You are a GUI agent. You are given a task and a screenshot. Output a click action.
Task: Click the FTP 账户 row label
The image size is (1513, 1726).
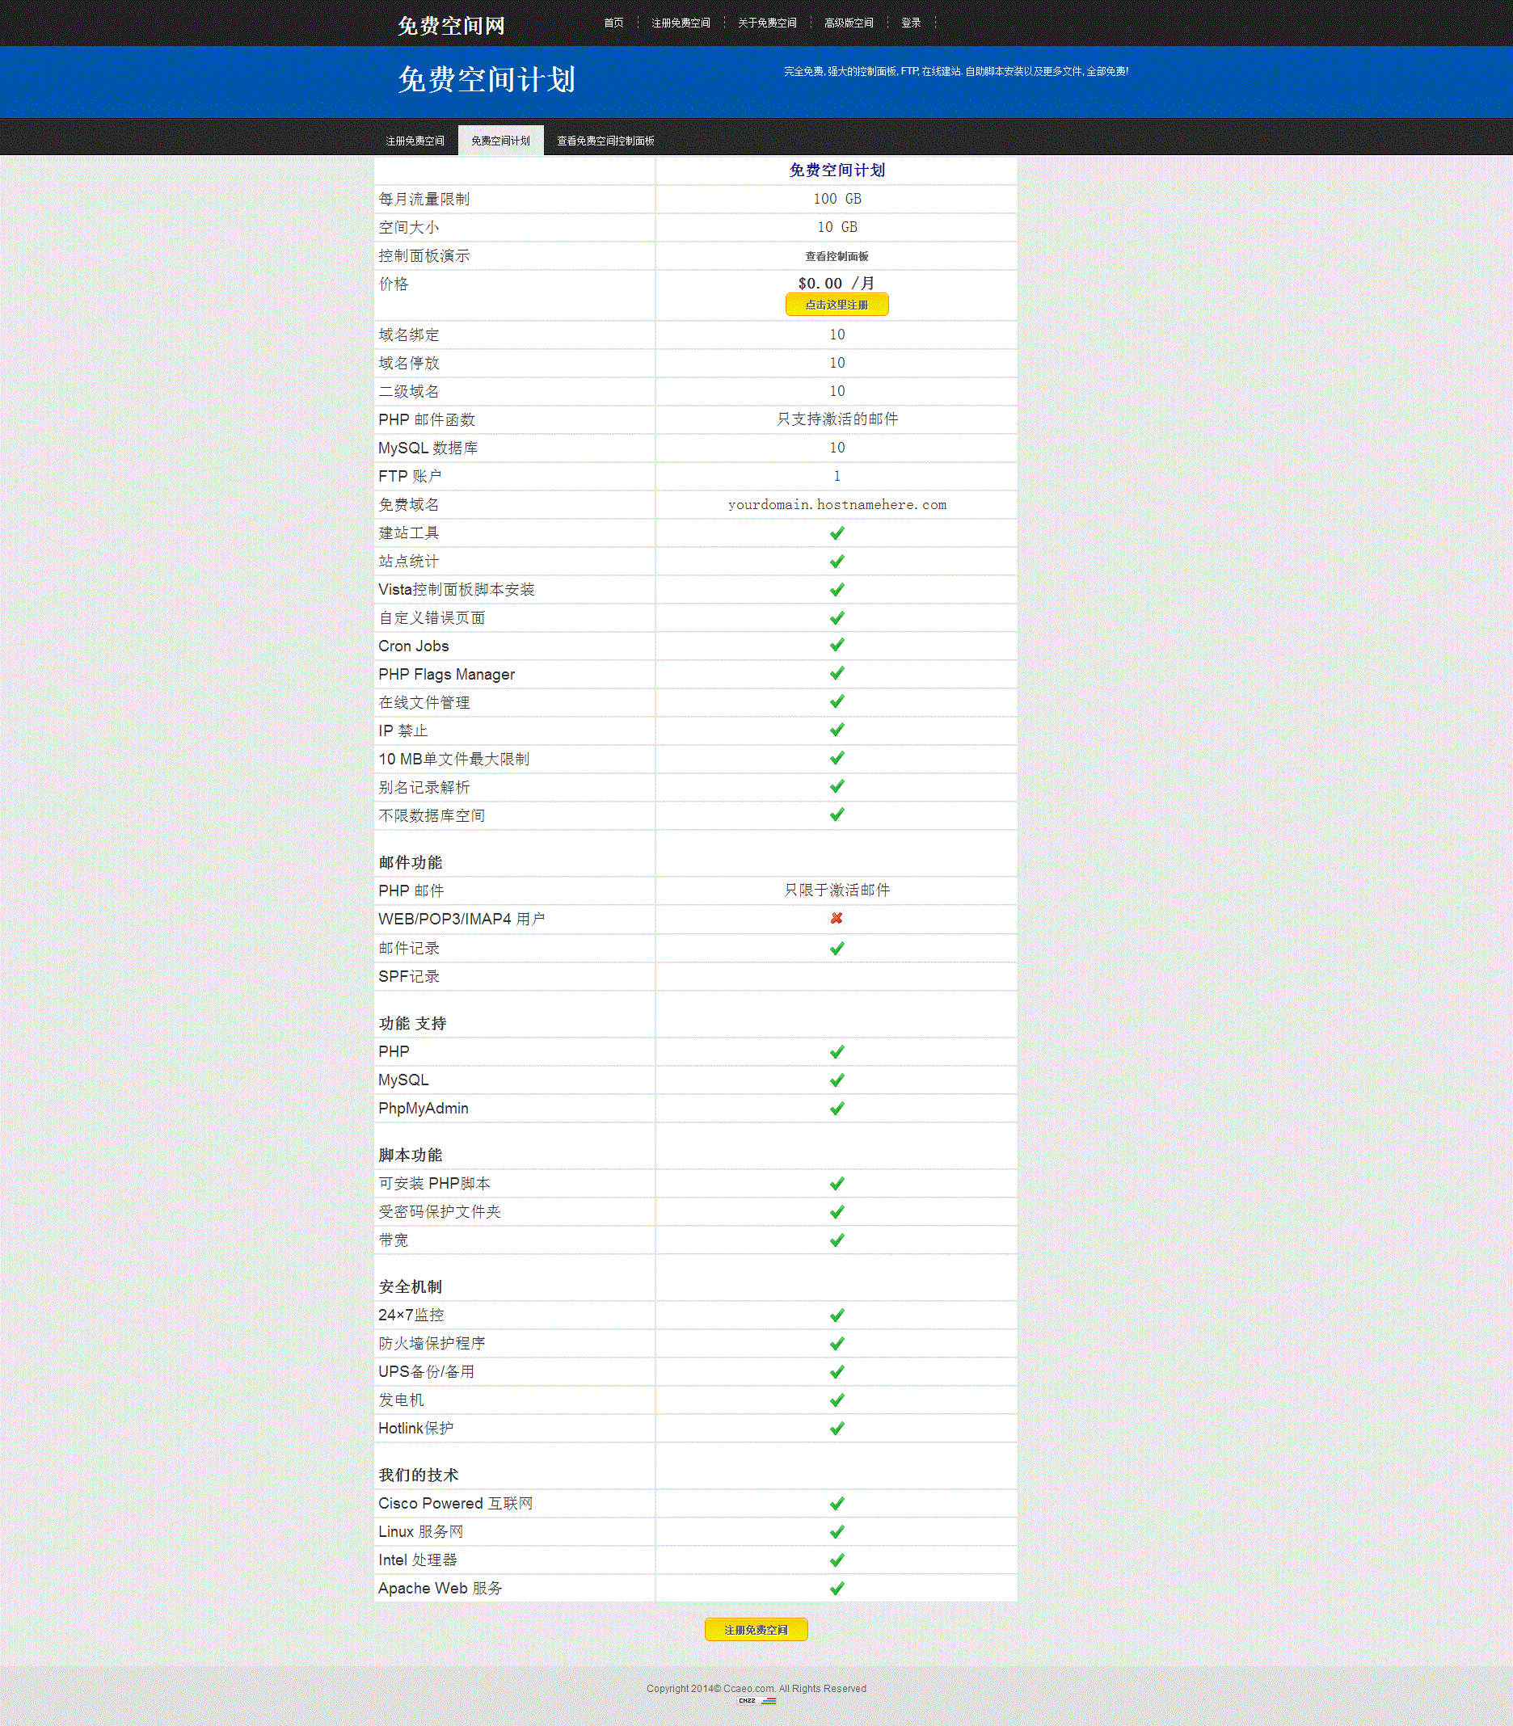(x=410, y=476)
